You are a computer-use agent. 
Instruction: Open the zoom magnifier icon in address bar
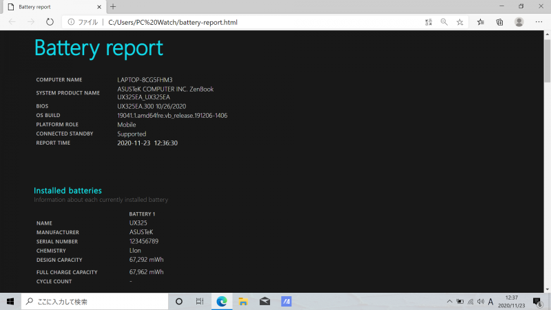(444, 22)
